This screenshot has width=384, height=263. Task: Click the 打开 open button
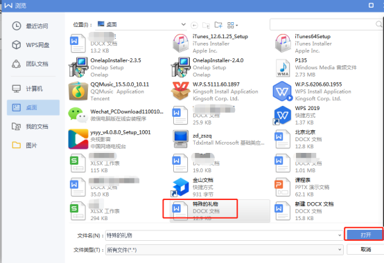(x=365, y=235)
